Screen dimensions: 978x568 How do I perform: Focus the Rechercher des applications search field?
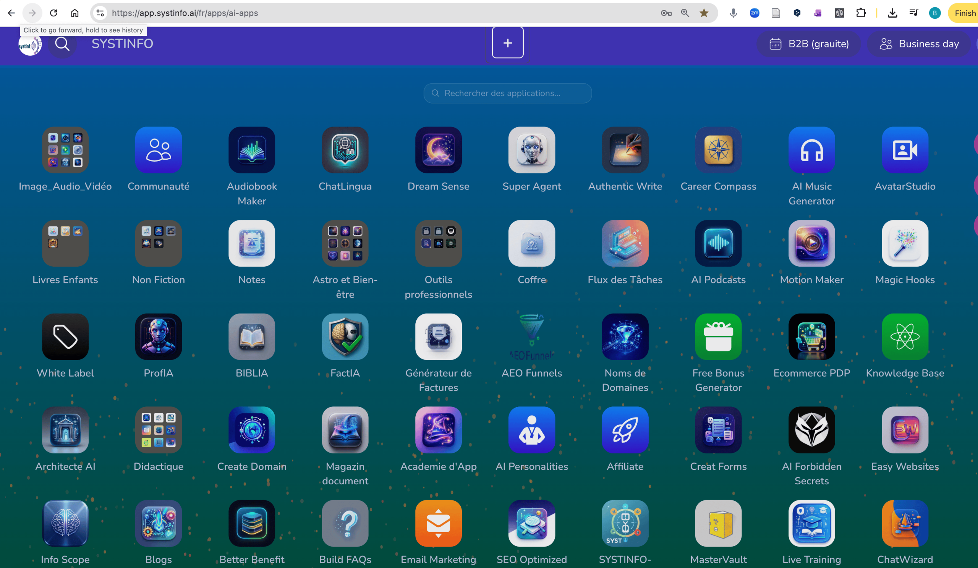508,93
